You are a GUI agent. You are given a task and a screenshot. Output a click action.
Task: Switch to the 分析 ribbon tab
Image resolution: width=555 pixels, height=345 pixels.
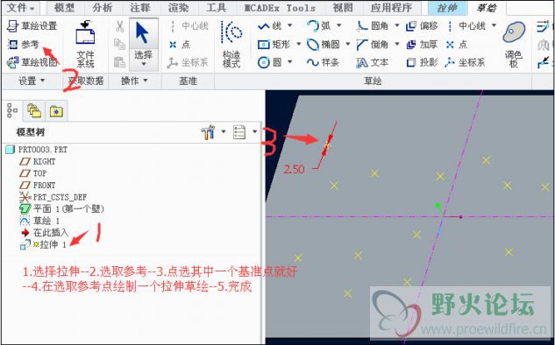click(x=103, y=7)
